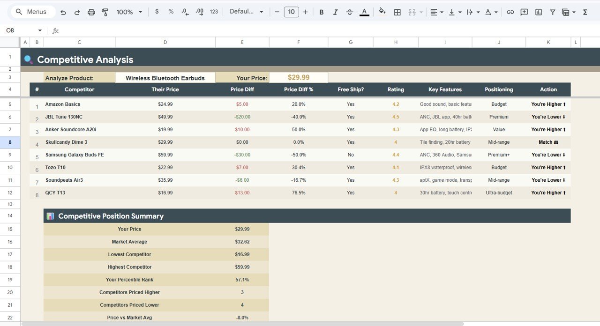Screen dimensions: 600x326
Task: Select the Wireless Bluetooth Earbuds cell
Action: (x=165, y=78)
